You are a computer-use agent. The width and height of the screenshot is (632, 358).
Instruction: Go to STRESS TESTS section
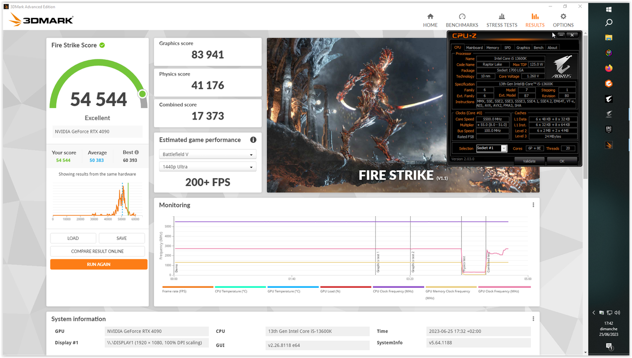pyautogui.click(x=502, y=20)
